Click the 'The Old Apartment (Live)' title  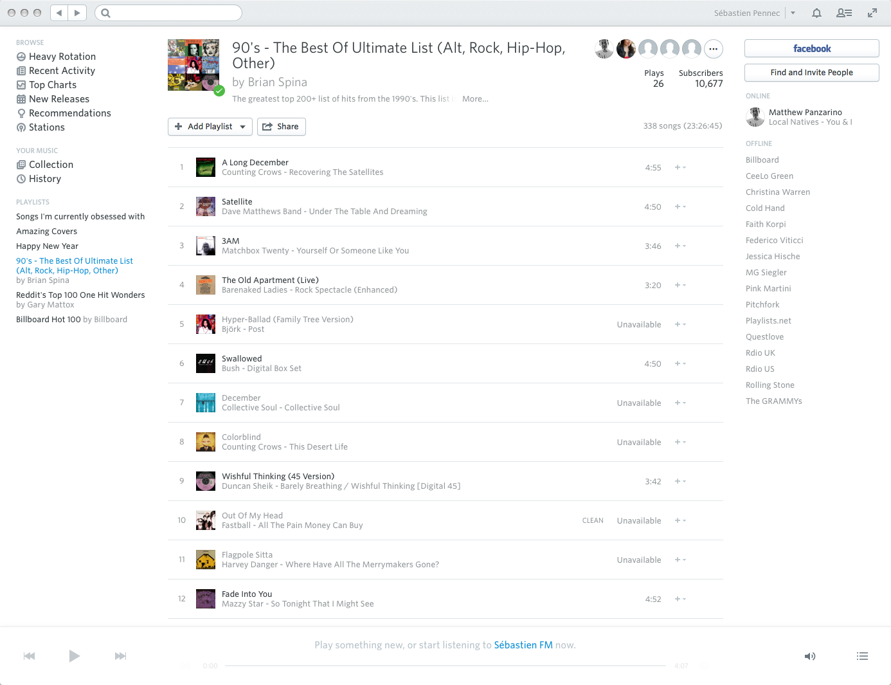coord(271,280)
